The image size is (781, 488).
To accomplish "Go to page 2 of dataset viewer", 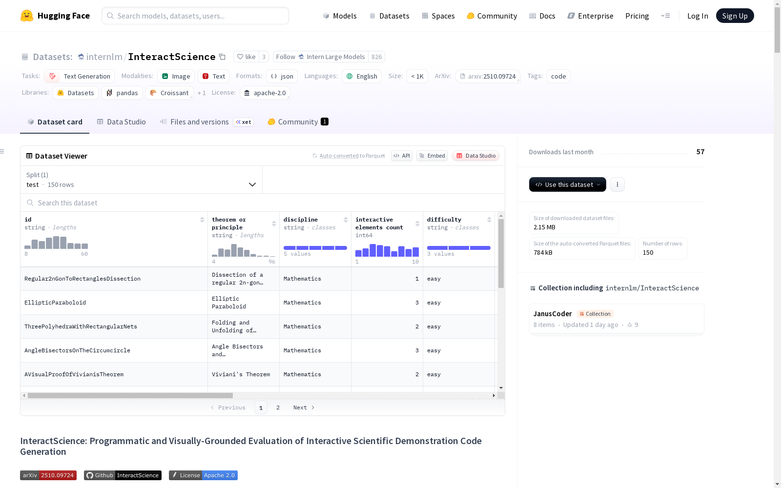I will coord(278,407).
